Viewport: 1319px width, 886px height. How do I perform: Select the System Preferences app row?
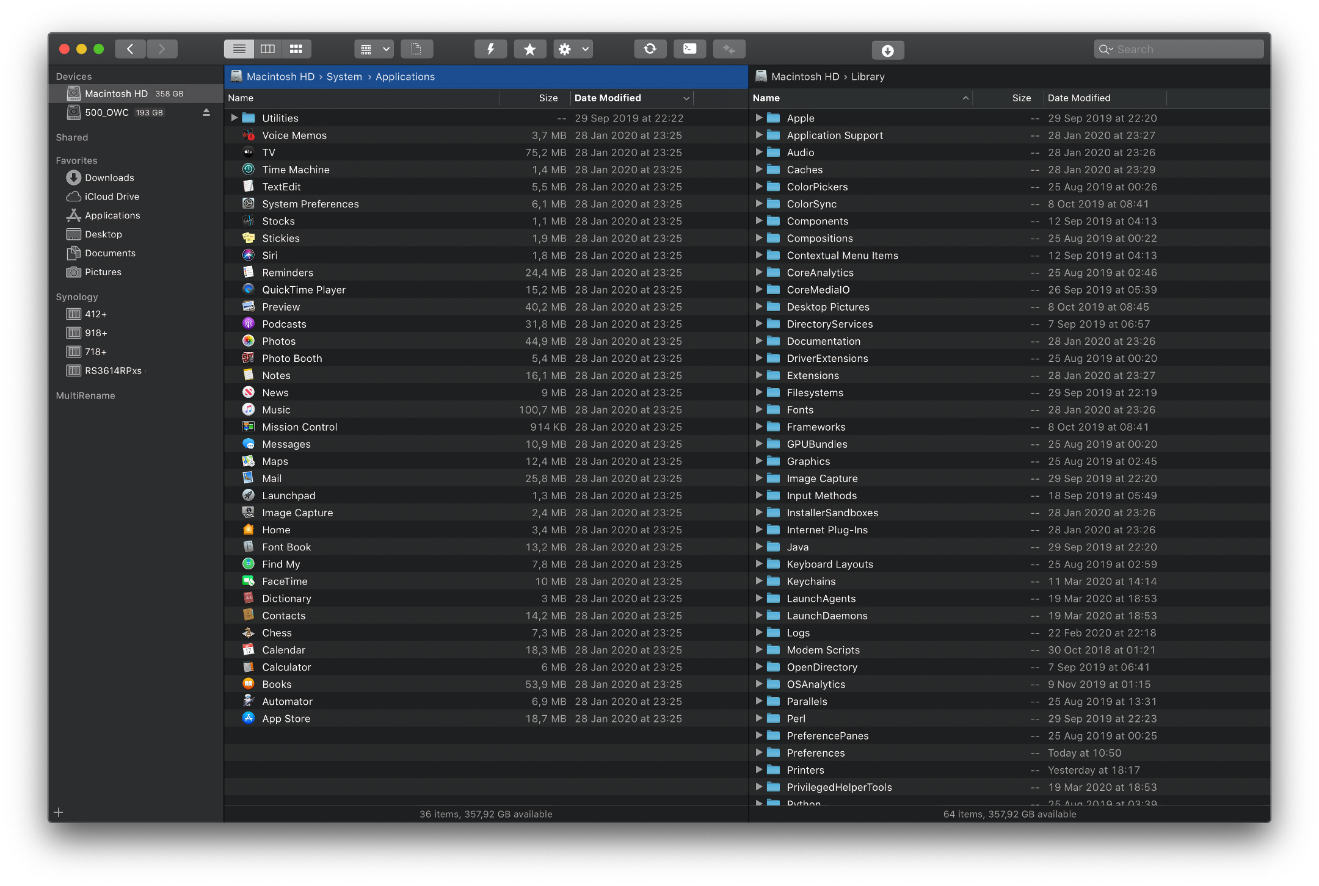[486, 204]
